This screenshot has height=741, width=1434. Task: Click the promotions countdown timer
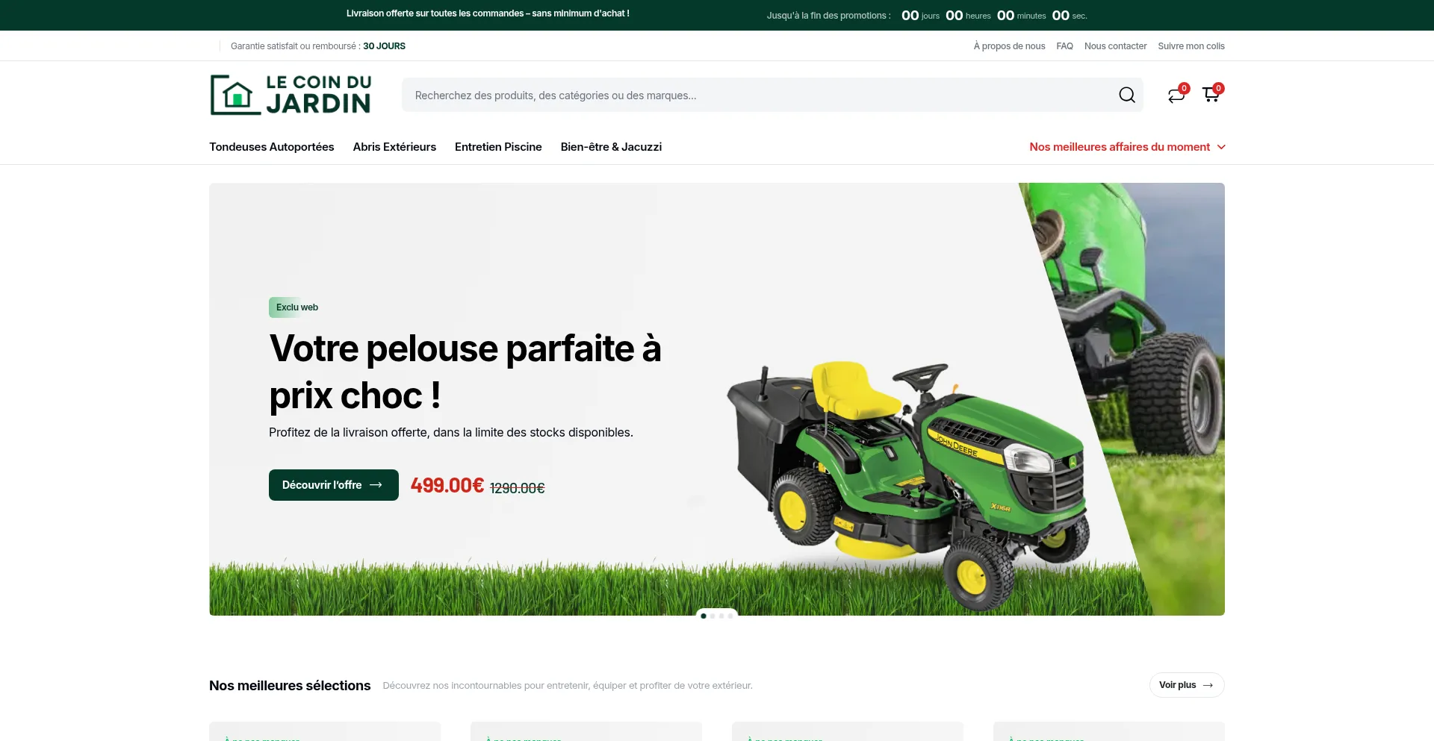tap(994, 16)
